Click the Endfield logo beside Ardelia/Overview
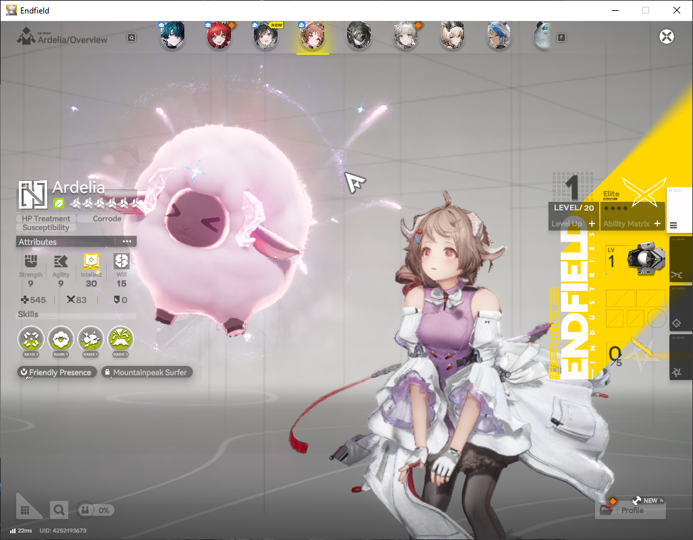 [x=26, y=36]
